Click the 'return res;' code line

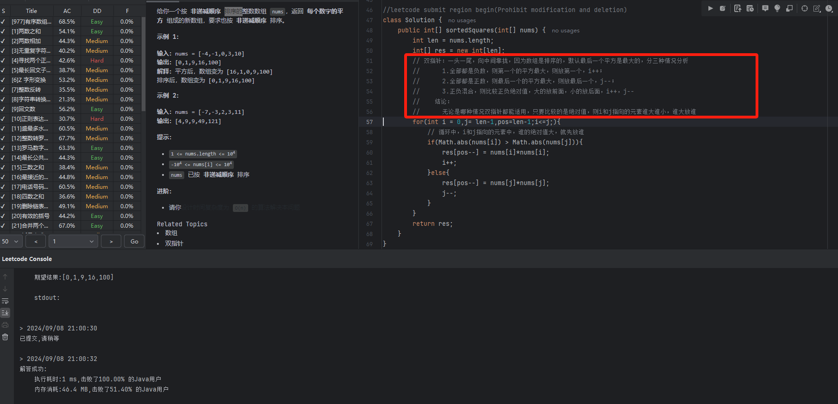coord(432,224)
